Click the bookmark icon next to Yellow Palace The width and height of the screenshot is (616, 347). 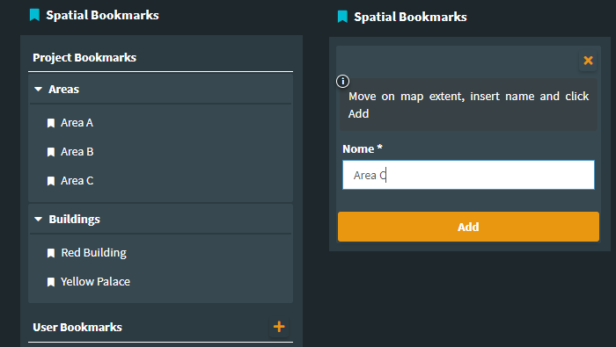[x=51, y=282]
